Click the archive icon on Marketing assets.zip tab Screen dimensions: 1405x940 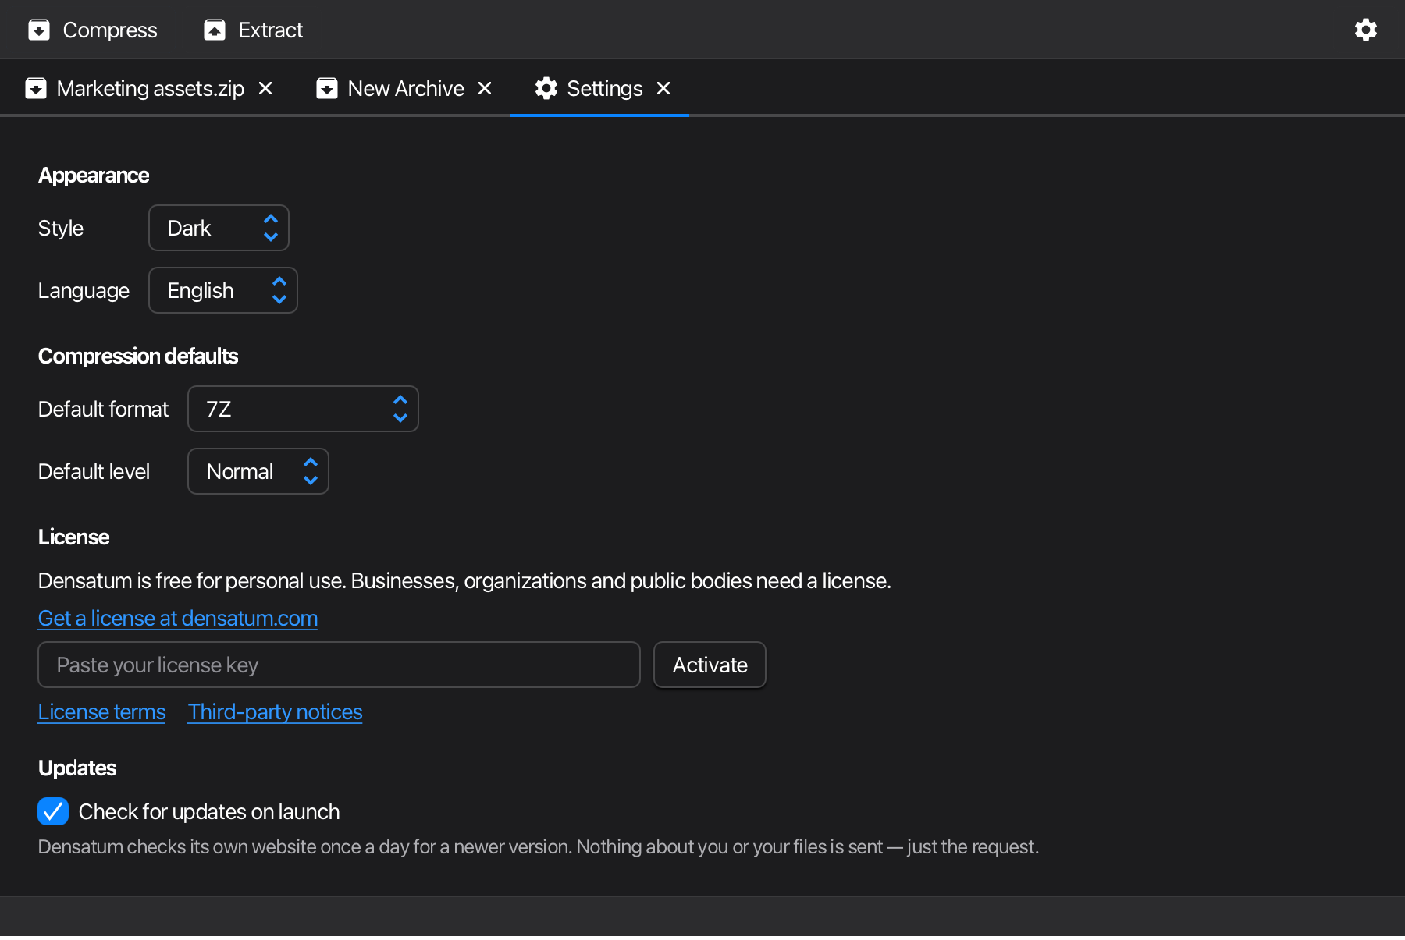[36, 88]
